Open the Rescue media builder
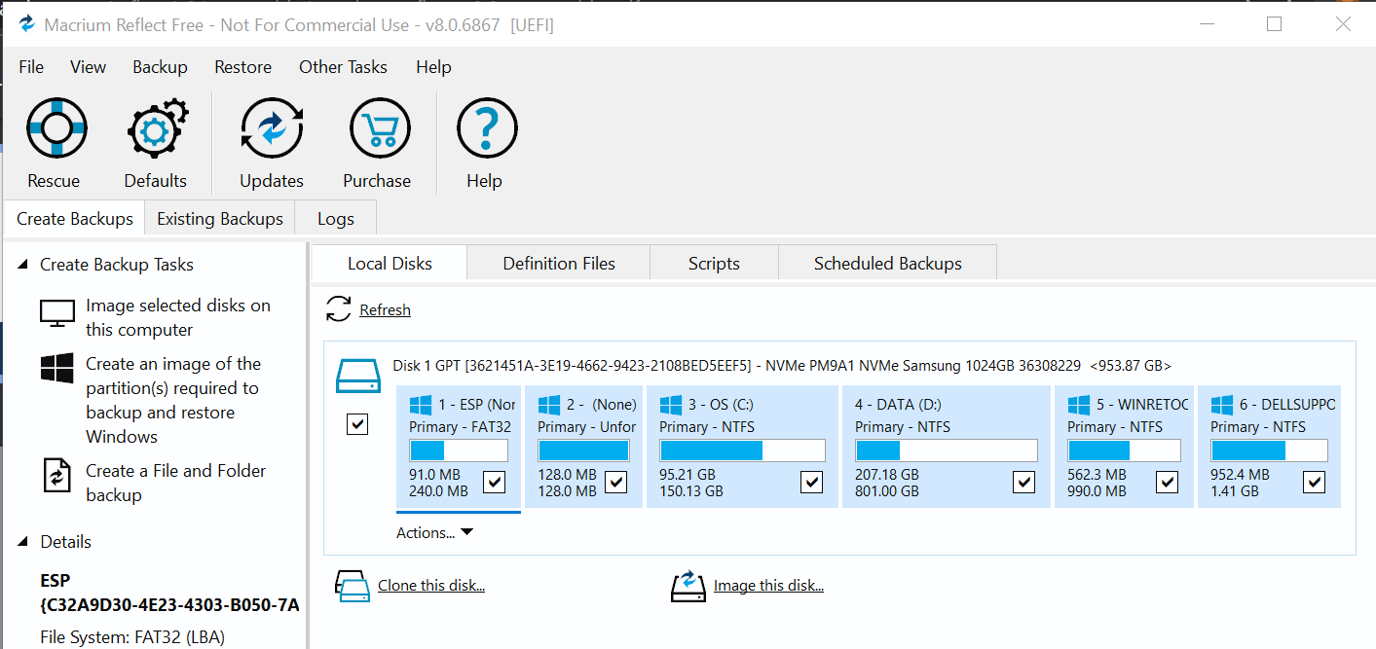Screen dimensions: 1376x649 tap(57, 127)
